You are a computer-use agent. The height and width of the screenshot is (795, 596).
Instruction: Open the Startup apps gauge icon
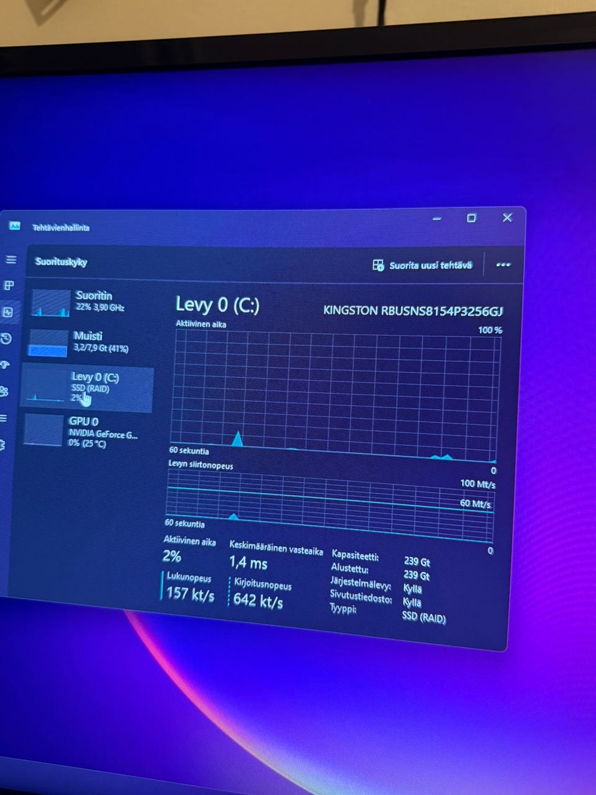click(x=4, y=365)
